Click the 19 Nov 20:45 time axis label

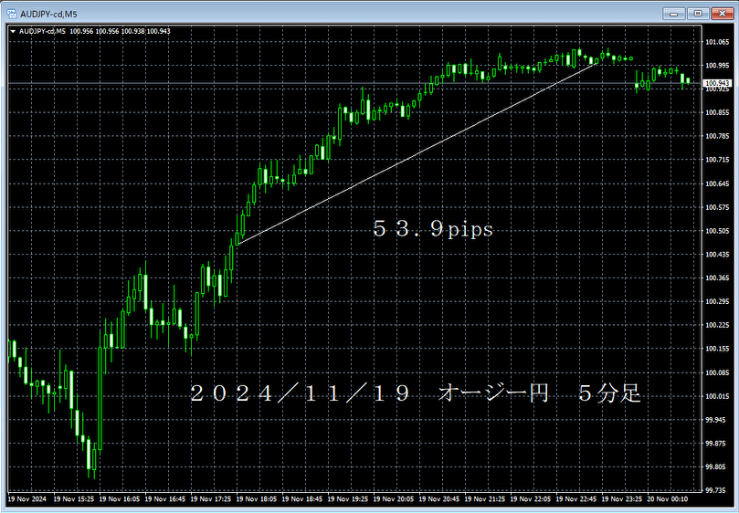[x=439, y=498]
